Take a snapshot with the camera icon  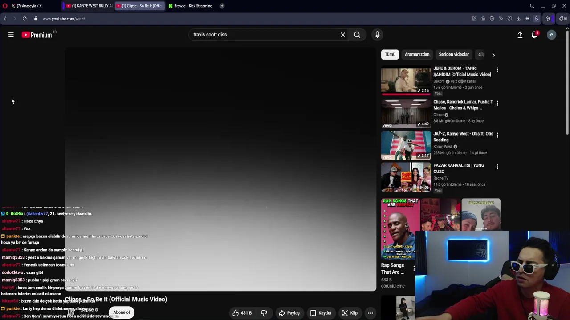pos(483,19)
